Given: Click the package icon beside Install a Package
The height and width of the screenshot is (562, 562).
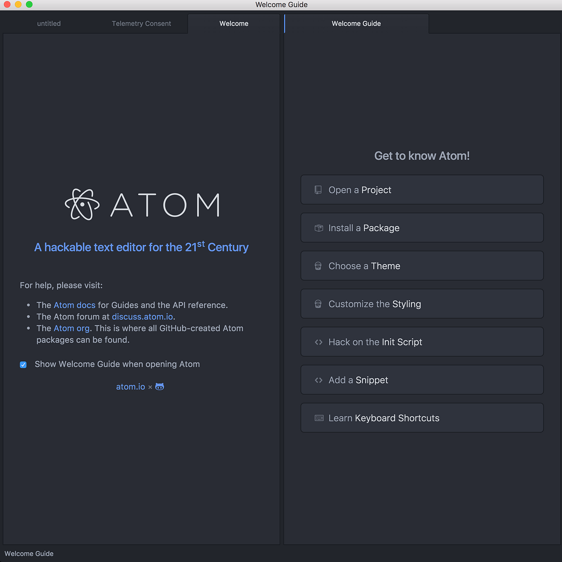Looking at the screenshot, I should pyautogui.click(x=319, y=228).
